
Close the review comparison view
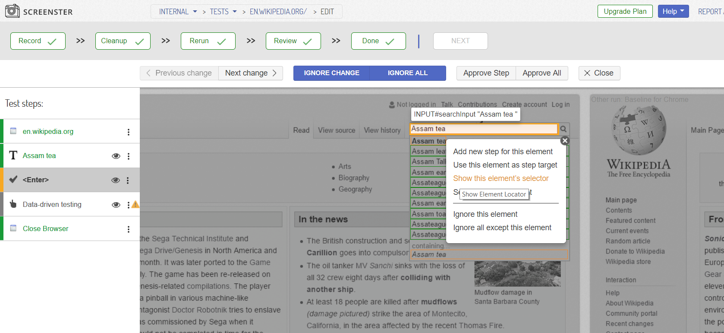pyautogui.click(x=599, y=73)
